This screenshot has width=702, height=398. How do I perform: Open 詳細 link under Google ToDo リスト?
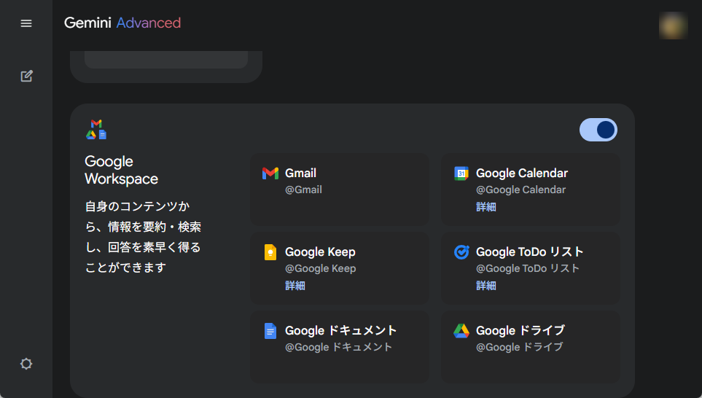coord(485,286)
